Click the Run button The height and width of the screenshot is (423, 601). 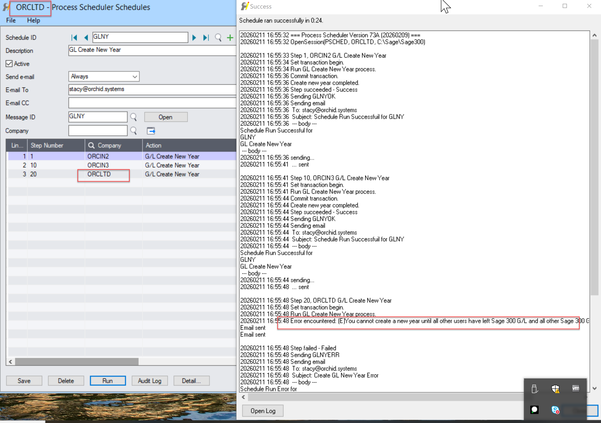(108, 381)
